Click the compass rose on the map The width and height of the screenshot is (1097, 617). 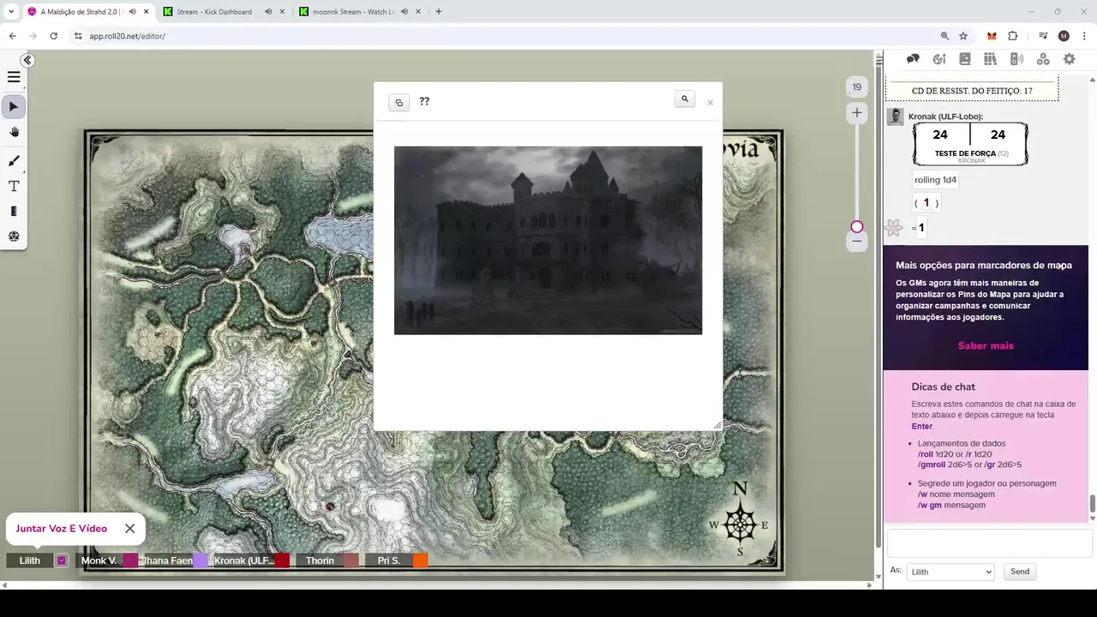point(740,523)
